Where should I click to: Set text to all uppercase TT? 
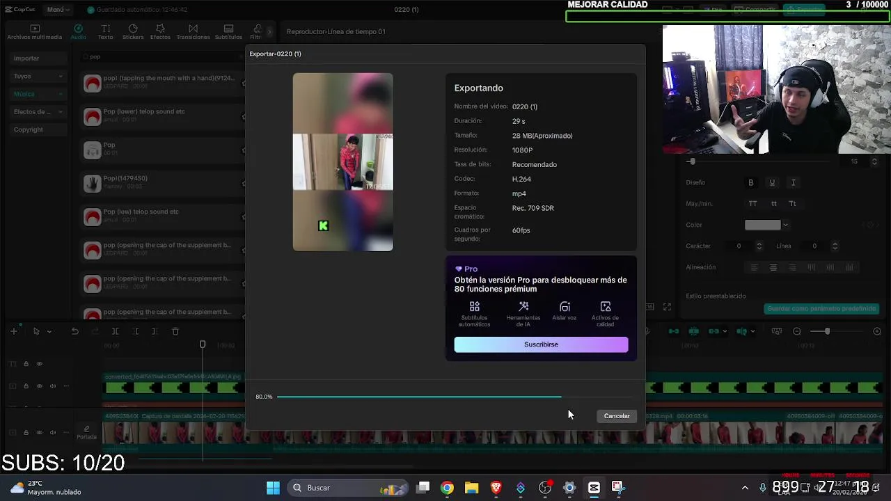pos(752,204)
